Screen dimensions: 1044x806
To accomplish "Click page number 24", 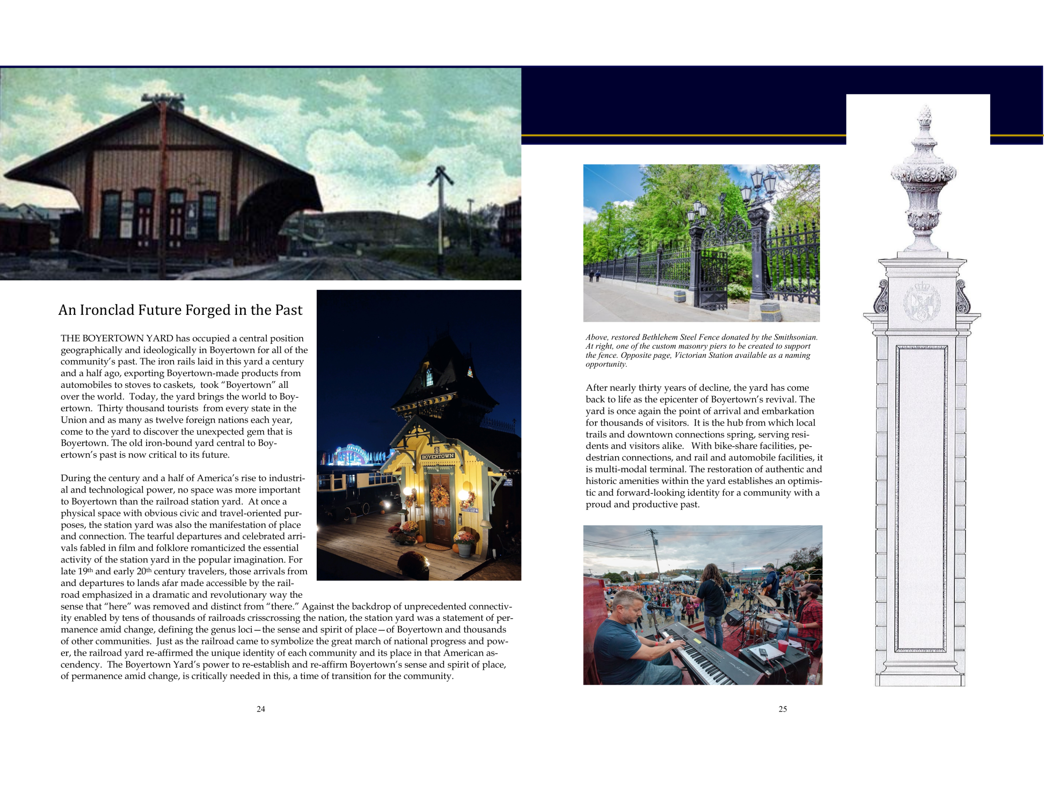I will tap(260, 709).
